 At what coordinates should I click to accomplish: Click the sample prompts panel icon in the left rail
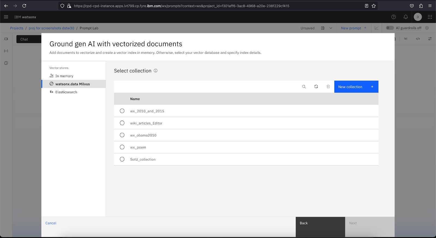(6, 39)
